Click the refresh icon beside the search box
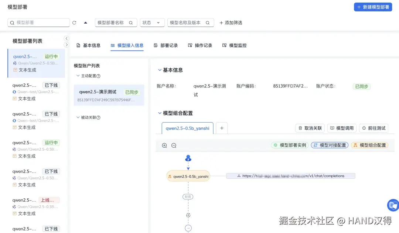This screenshot has height=233, width=399. 74,23
